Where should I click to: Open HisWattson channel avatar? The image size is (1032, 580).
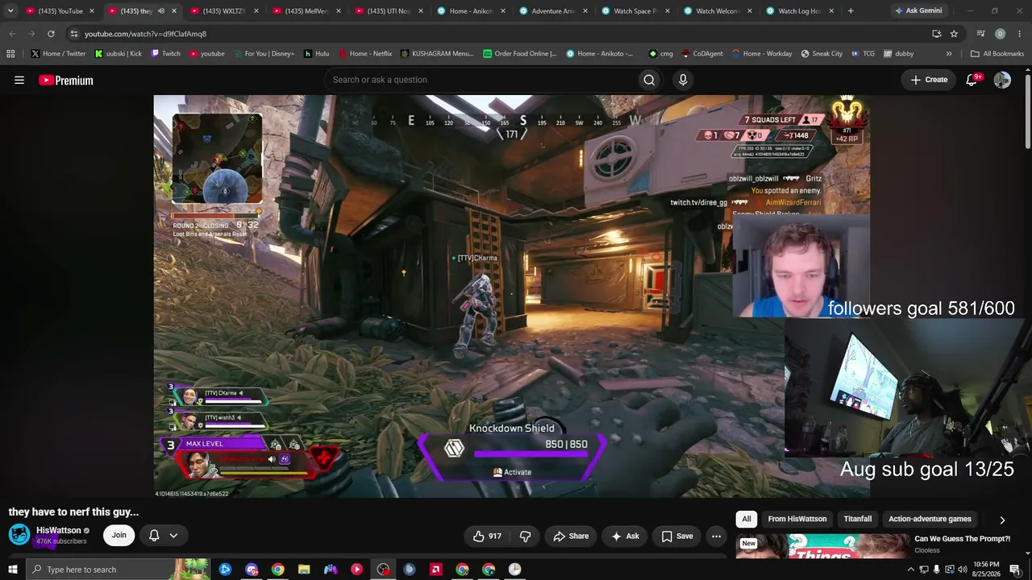coord(19,535)
